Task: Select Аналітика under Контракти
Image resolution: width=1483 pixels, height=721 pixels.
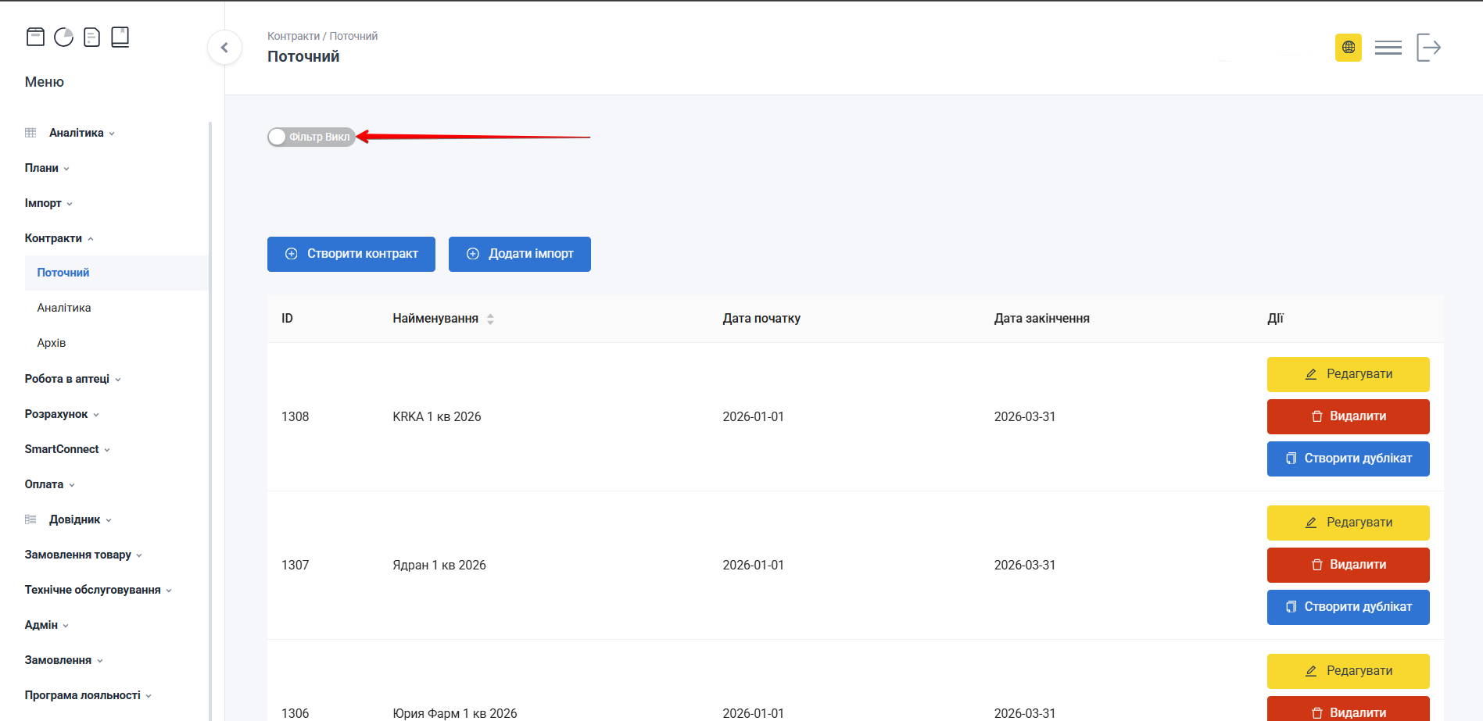Action: [64, 308]
